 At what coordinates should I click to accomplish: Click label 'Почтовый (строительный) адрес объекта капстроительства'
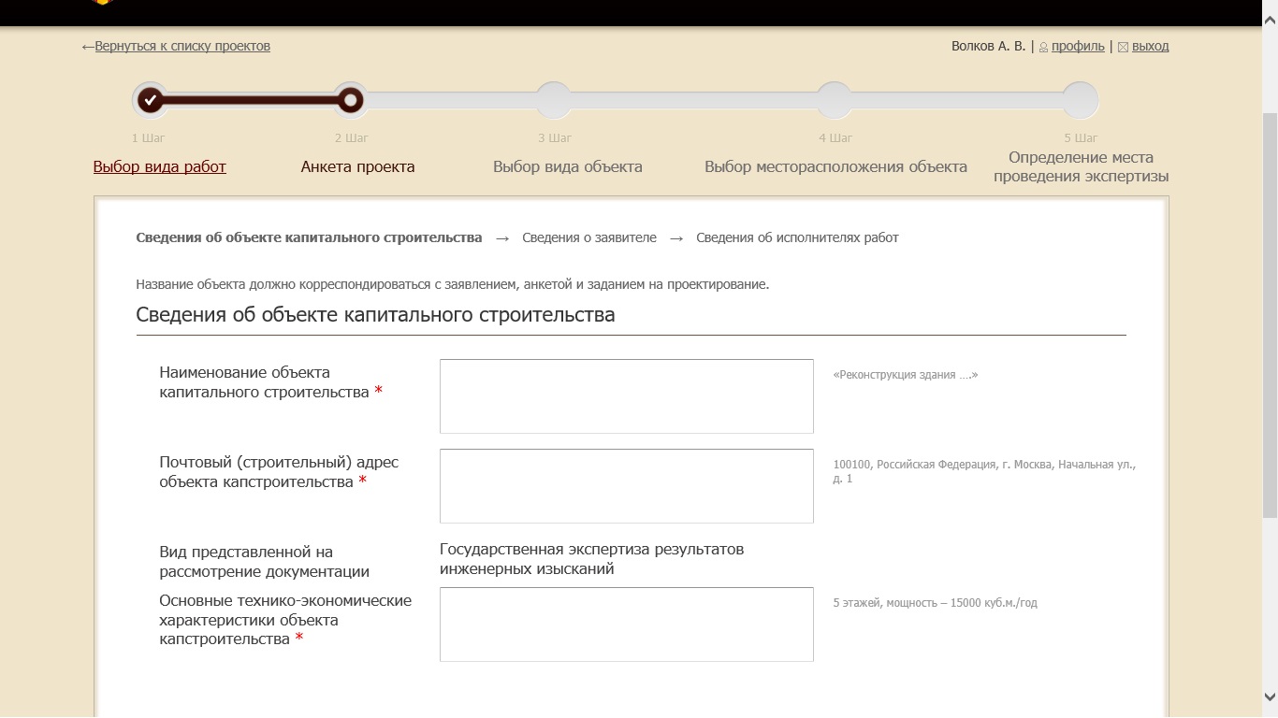(x=279, y=472)
